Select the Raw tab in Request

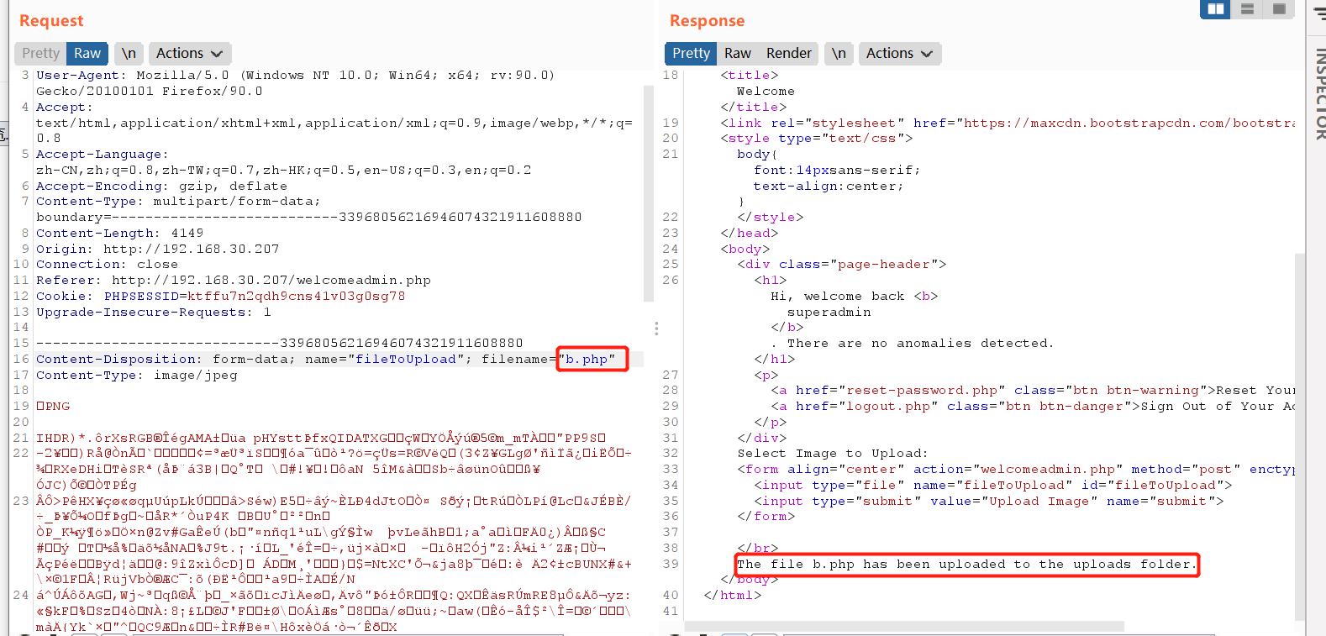point(87,53)
